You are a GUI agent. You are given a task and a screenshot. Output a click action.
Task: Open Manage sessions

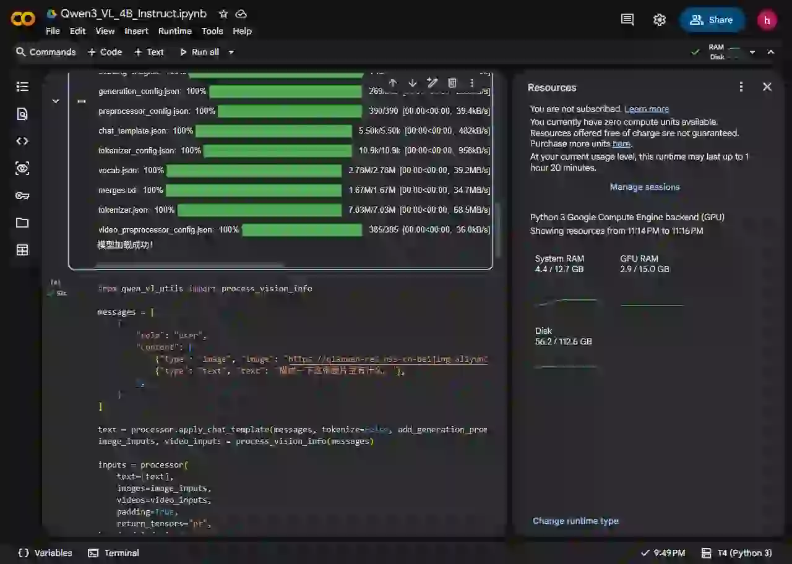(x=645, y=187)
